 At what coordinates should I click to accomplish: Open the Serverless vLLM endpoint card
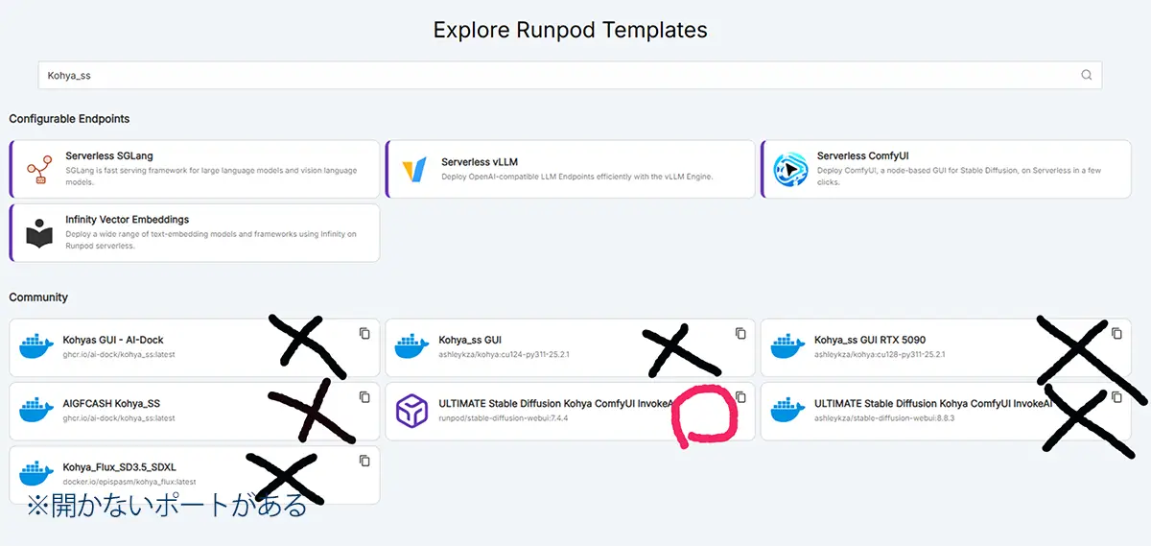tap(570, 169)
